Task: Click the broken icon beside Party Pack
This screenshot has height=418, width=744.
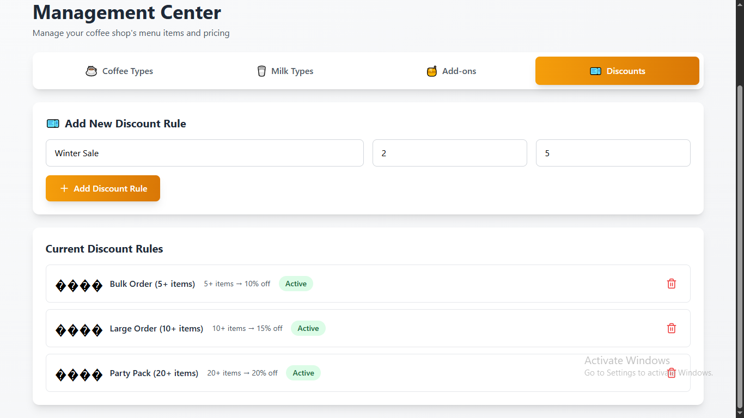Action: pos(80,374)
